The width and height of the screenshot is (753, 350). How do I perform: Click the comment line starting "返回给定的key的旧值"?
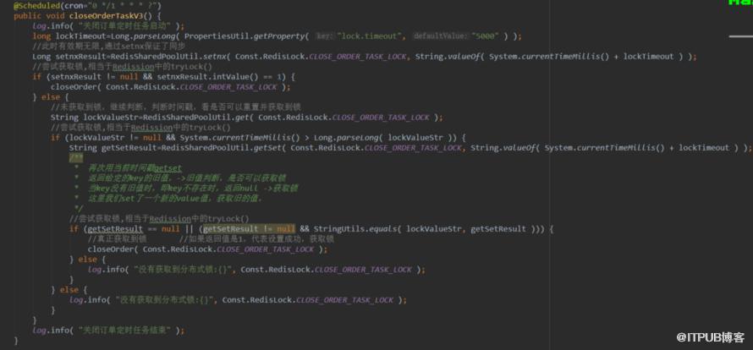(186, 178)
